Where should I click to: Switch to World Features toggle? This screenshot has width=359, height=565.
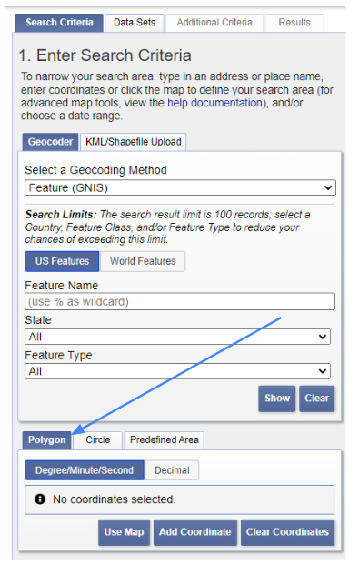(143, 261)
